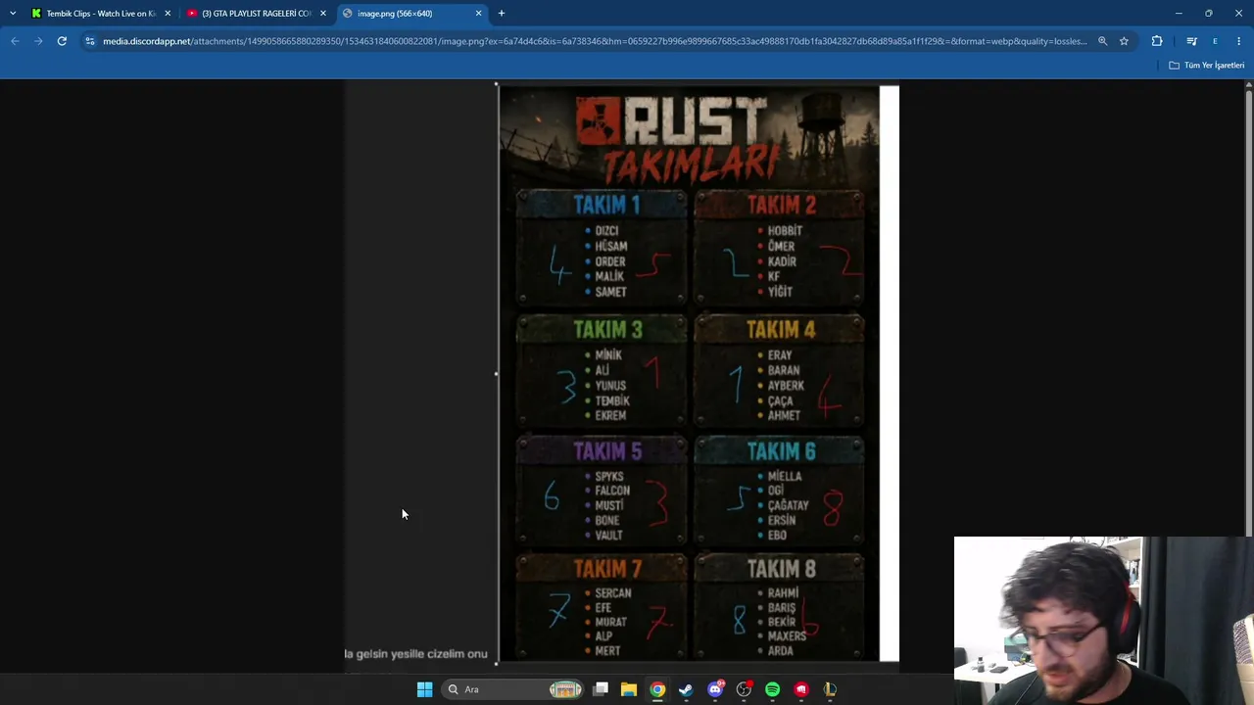Click the TAKIM 4 heading in the image

(781, 330)
